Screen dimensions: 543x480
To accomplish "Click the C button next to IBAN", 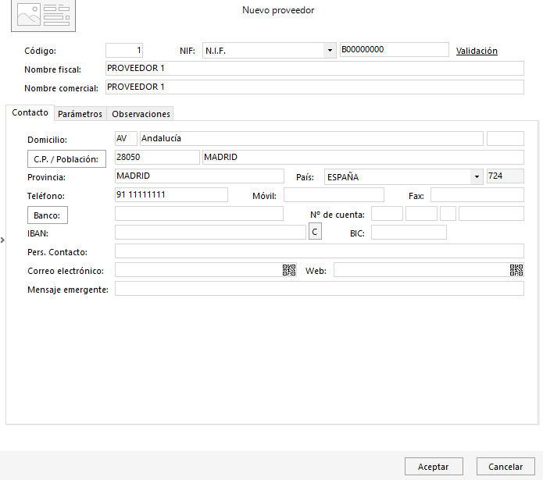I will [315, 231].
